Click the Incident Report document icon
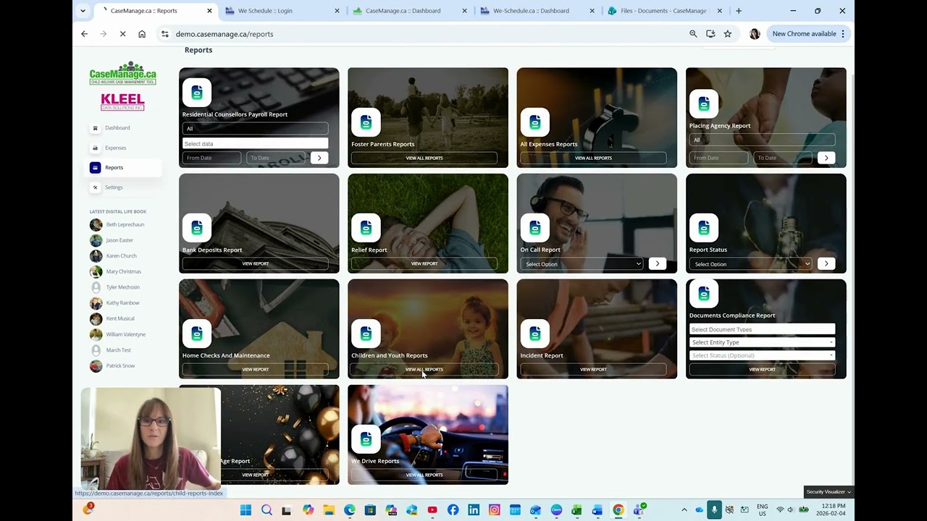Image resolution: width=927 pixels, height=521 pixels. click(535, 334)
